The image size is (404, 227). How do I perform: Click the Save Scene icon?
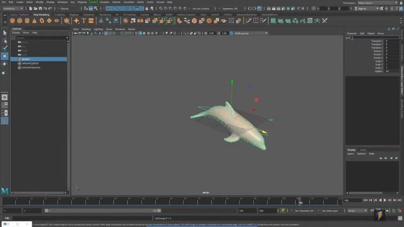[40, 8]
